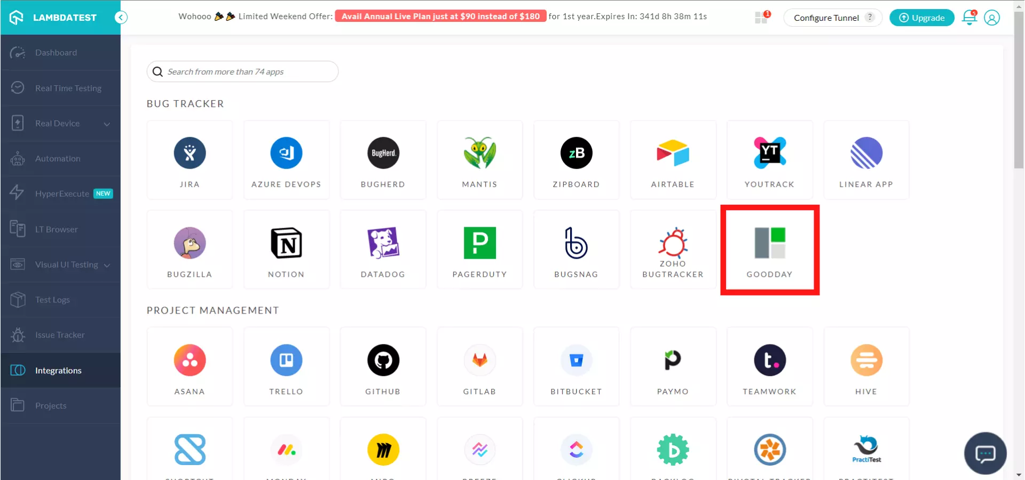Screen dimensions: 1025x480
Task: Select the GoodDay bug tracker tile
Action: (x=769, y=250)
